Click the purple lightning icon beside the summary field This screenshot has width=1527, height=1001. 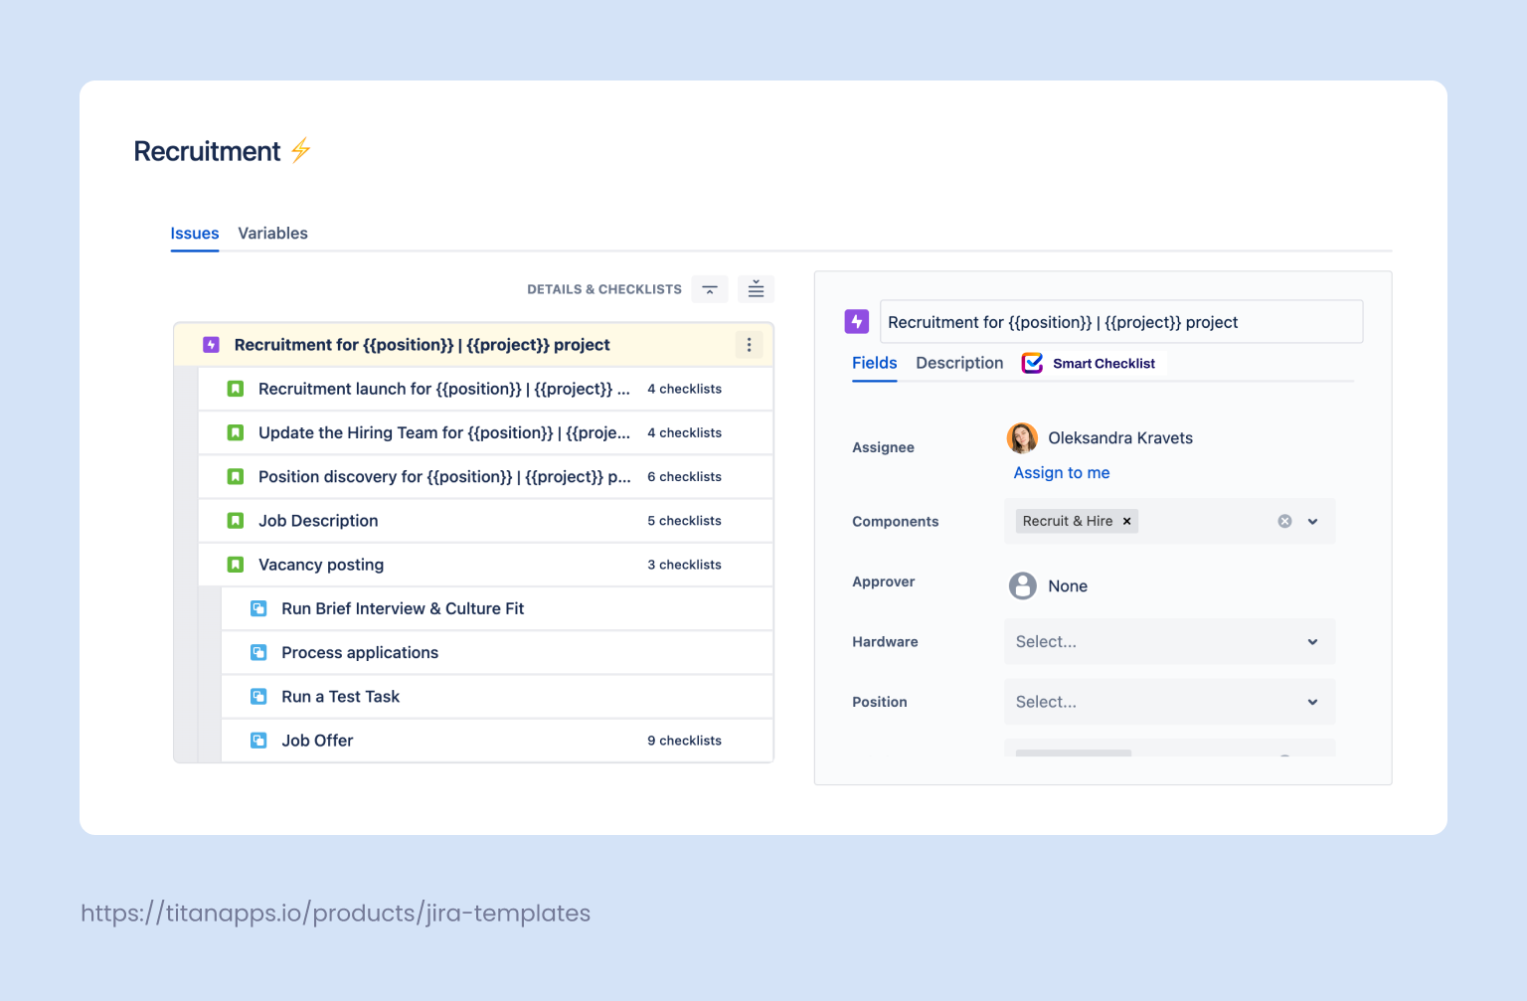click(856, 321)
